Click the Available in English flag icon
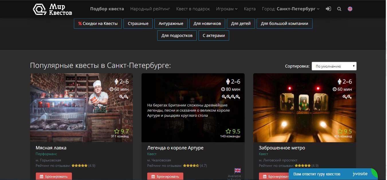 [x=238, y=171]
